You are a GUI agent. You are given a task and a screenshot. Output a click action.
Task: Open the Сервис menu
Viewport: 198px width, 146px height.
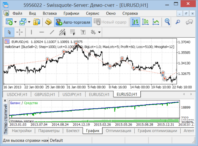point(93,13)
